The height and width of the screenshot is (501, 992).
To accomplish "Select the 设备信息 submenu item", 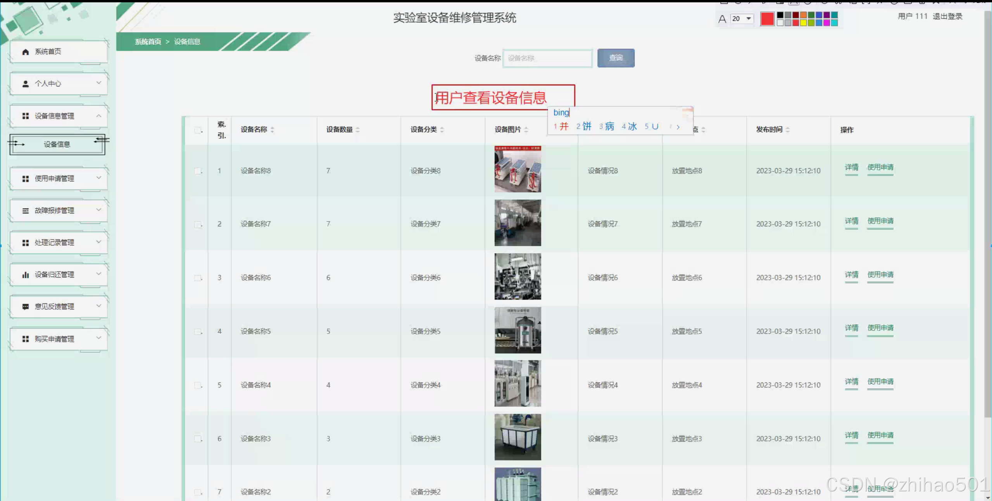I will pos(57,145).
